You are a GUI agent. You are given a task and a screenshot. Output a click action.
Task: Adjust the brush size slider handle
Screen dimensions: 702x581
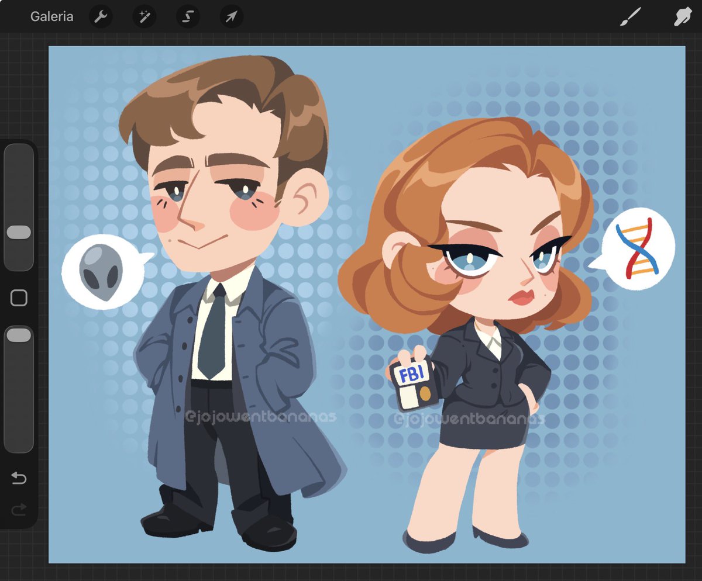(19, 233)
